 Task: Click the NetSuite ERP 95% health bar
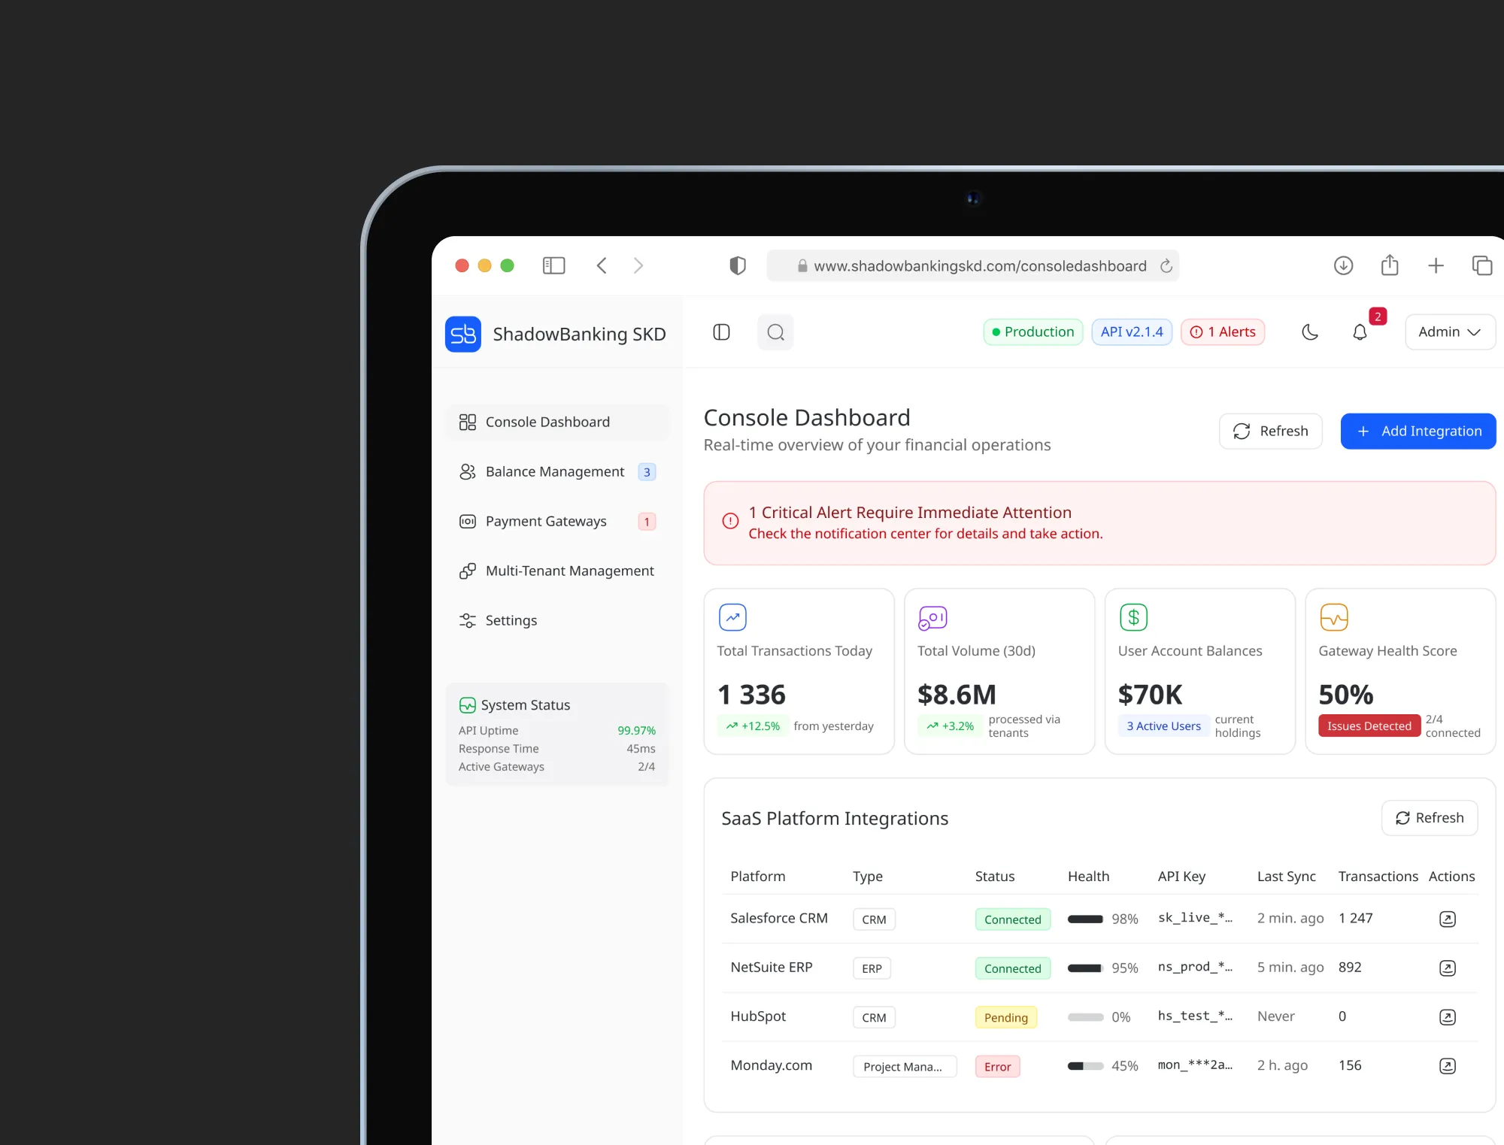pos(1085,968)
